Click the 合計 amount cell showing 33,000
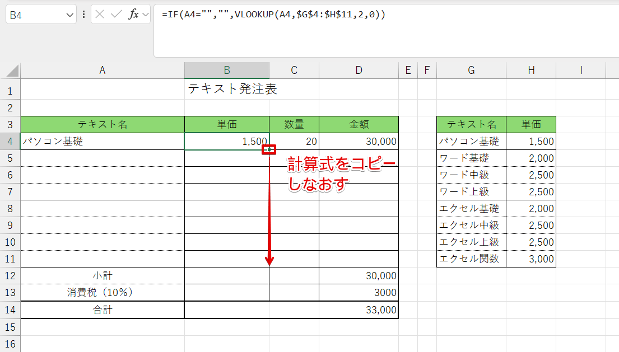Viewport: 619px width, 352px height. tap(359, 309)
